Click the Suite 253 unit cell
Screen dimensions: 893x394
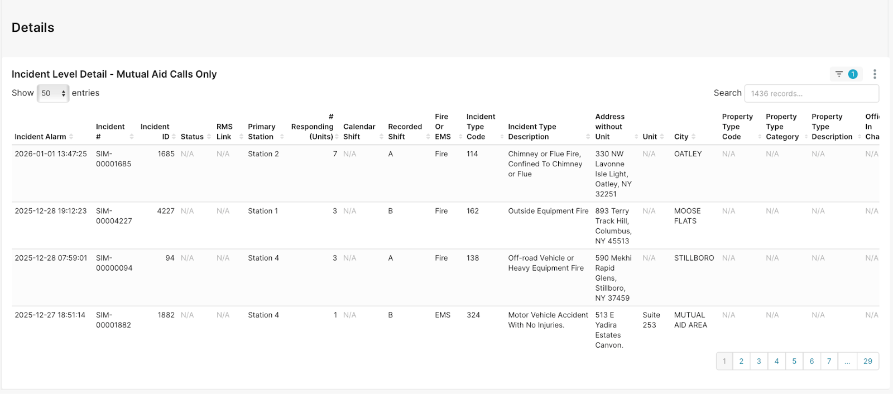(x=651, y=320)
